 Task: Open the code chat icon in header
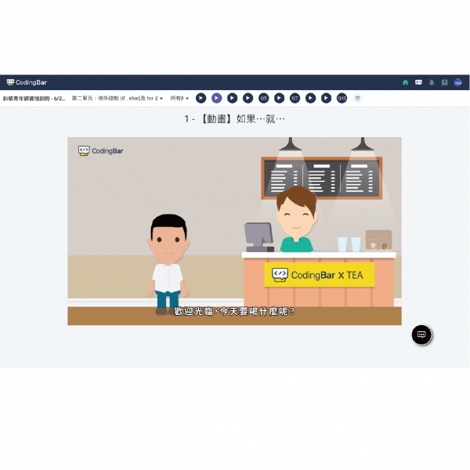[418, 82]
